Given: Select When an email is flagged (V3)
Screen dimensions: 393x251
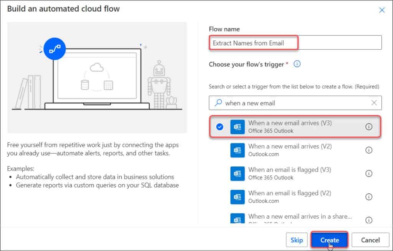Looking at the screenshot, I should pyautogui.click(x=295, y=173).
